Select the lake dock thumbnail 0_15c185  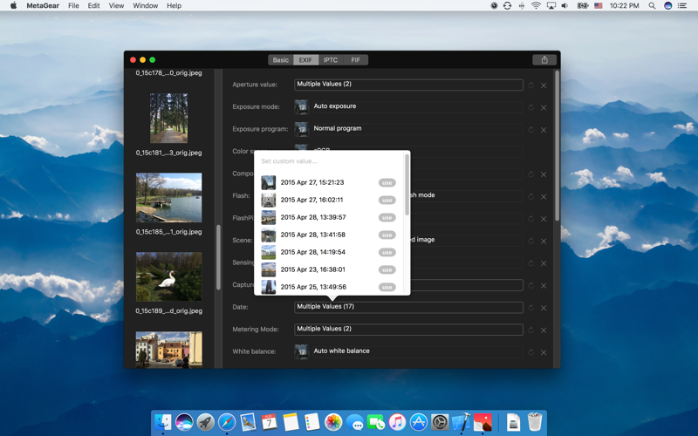tap(168, 198)
